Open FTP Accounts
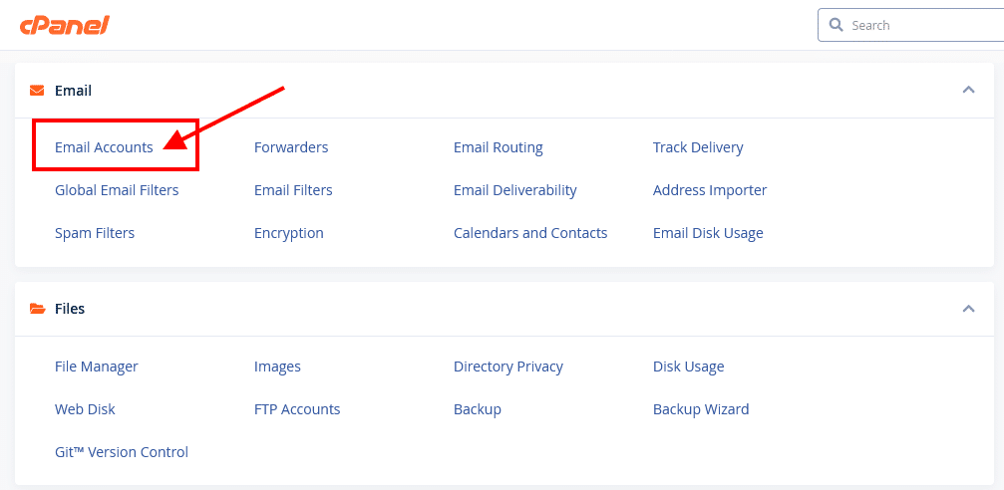Viewport: 1004px width, 490px height. [x=297, y=409]
